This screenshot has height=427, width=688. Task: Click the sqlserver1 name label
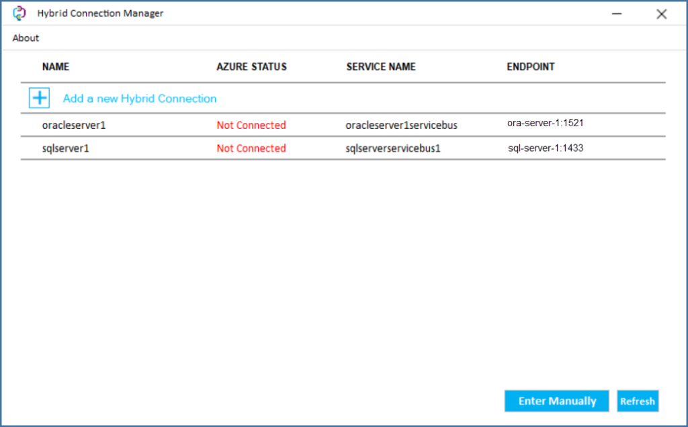(x=64, y=148)
